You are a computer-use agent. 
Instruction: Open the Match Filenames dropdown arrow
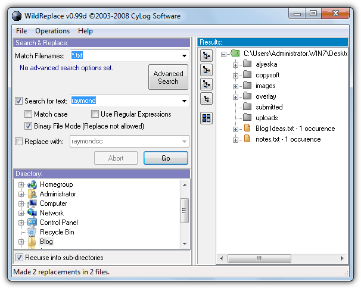click(184, 56)
